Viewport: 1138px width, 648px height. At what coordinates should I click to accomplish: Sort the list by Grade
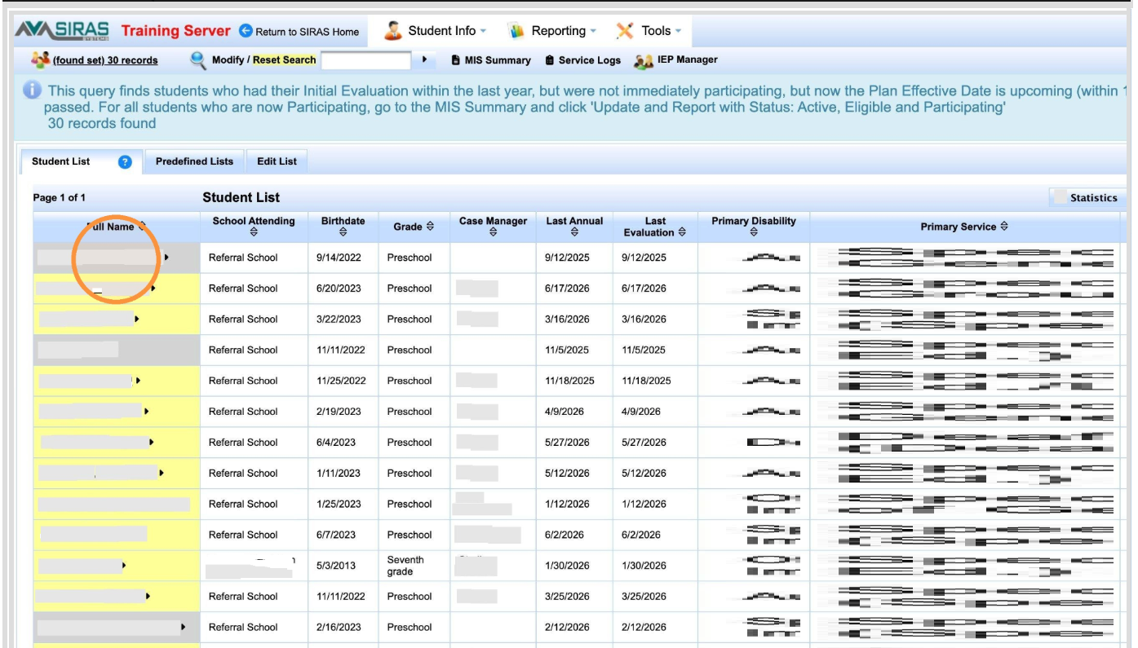click(430, 227)
